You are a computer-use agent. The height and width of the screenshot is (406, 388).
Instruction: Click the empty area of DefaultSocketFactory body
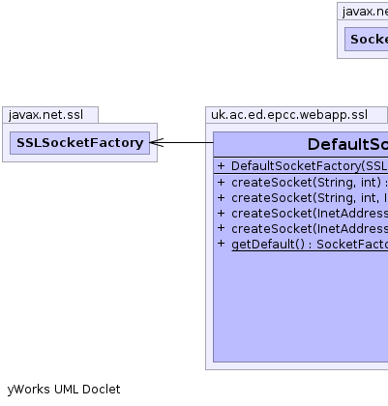[301, 306]
